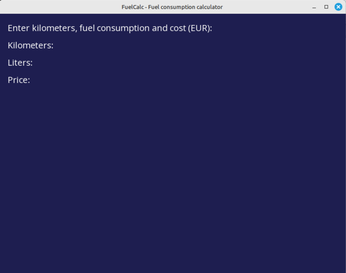The height and width of the screenshot is (273, 346).
Task: Click the word 'consumption' in heading
Action: pos(123,28)
